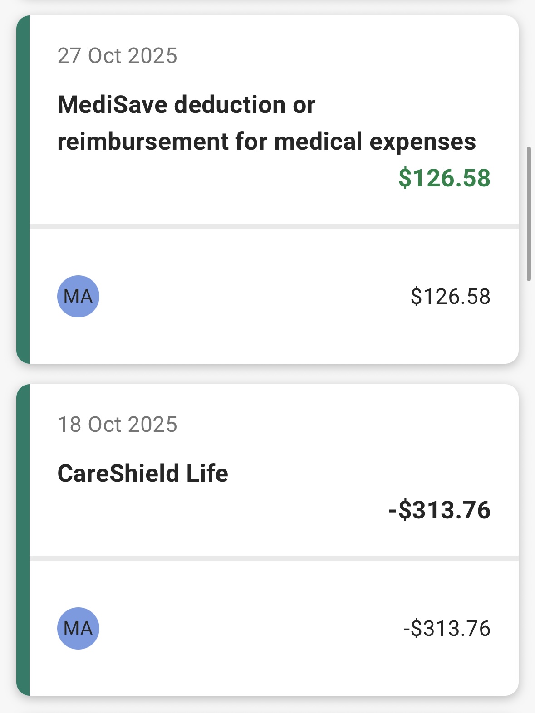Click the divider line in the MediSave card
The width and height of the screenshot is (535, 713).
click(274, 226)
